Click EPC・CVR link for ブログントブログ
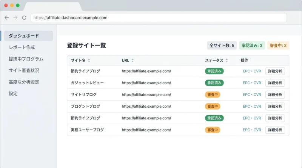This screenshot has height=168, width=302. point(252,106)
